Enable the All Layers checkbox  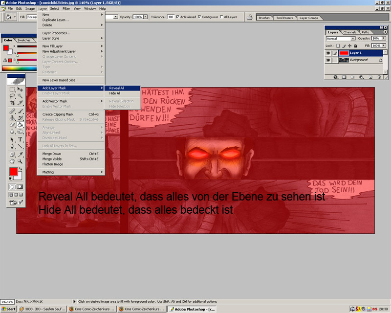coord(221,17)
